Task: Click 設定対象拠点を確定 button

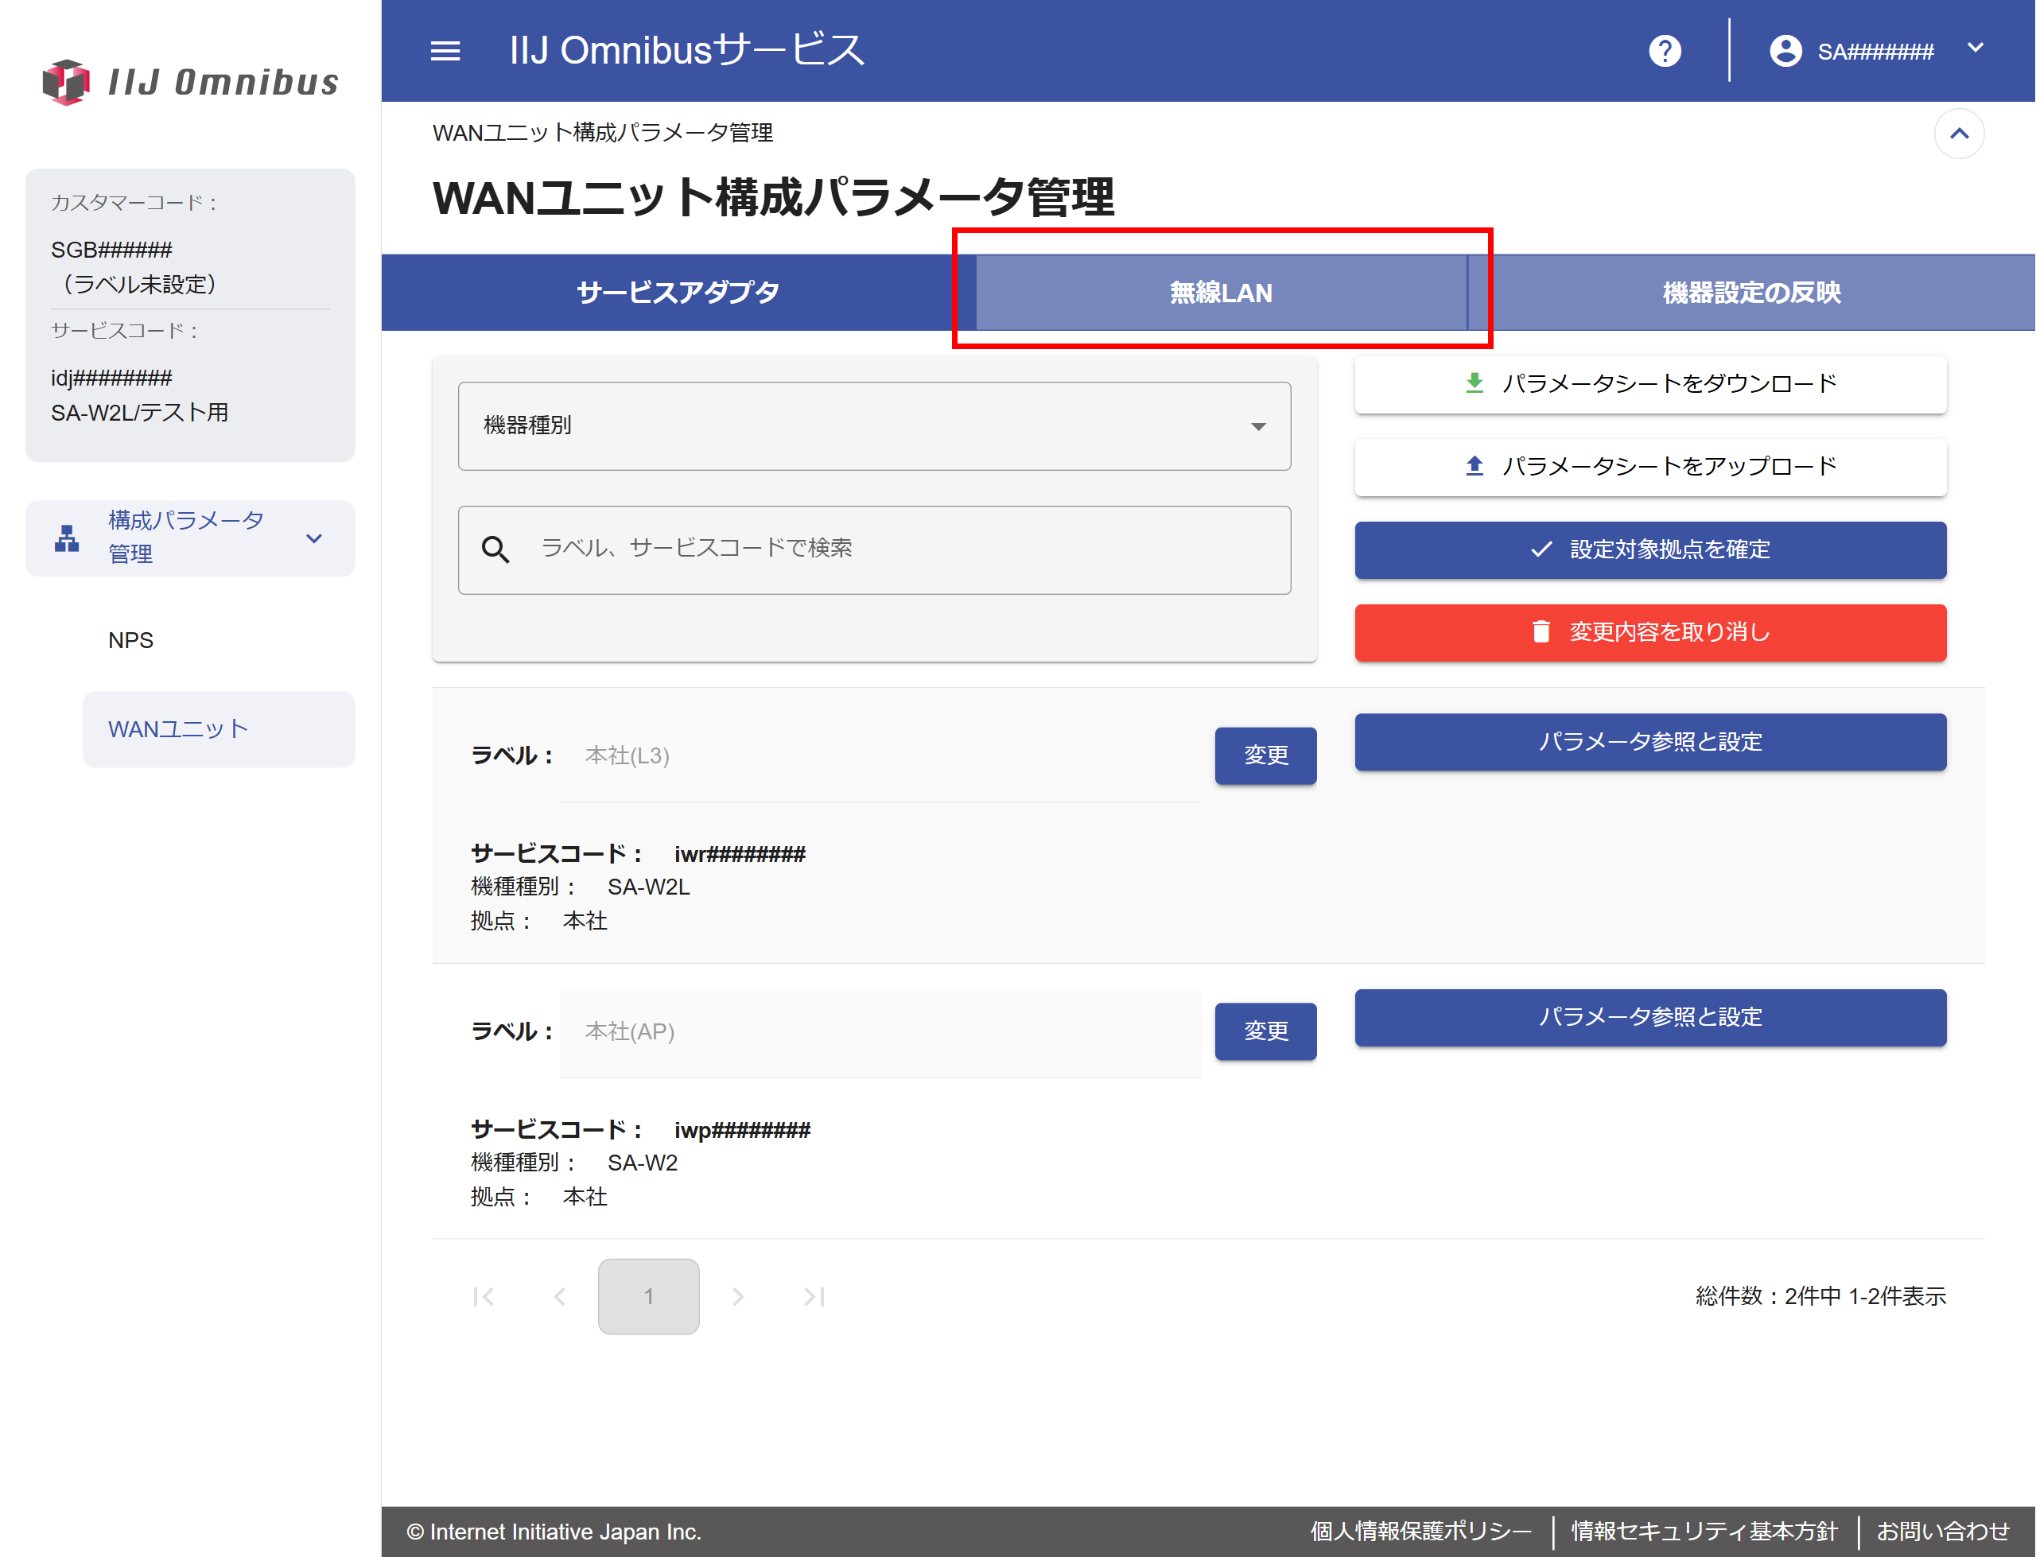Action: [1649, 549]
